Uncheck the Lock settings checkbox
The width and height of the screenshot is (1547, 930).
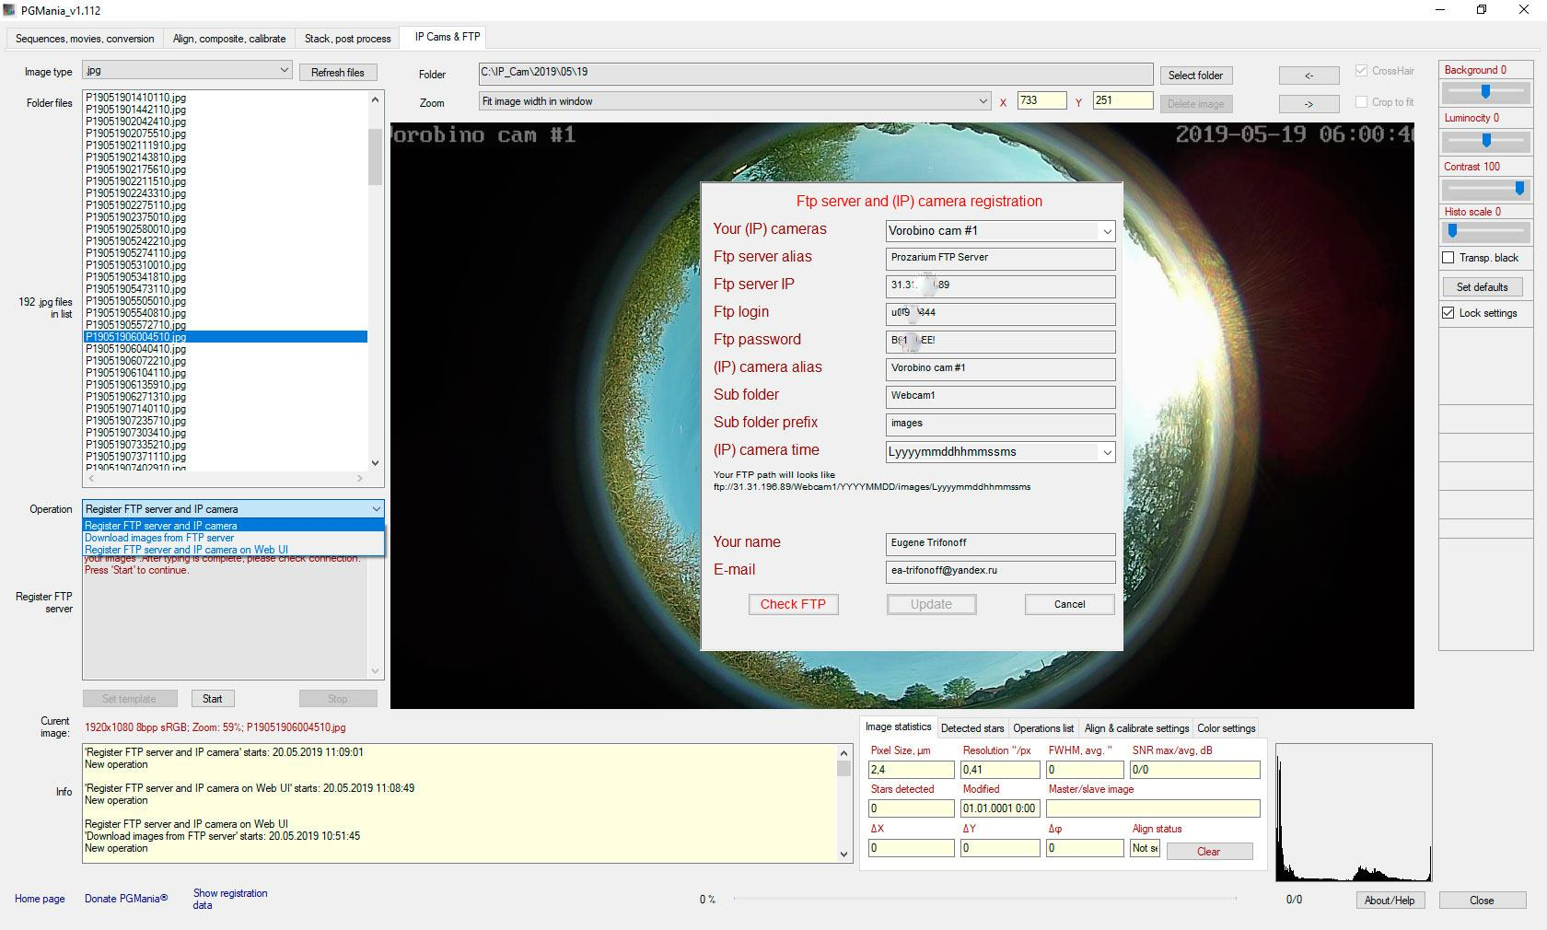tap(1448, 313)
